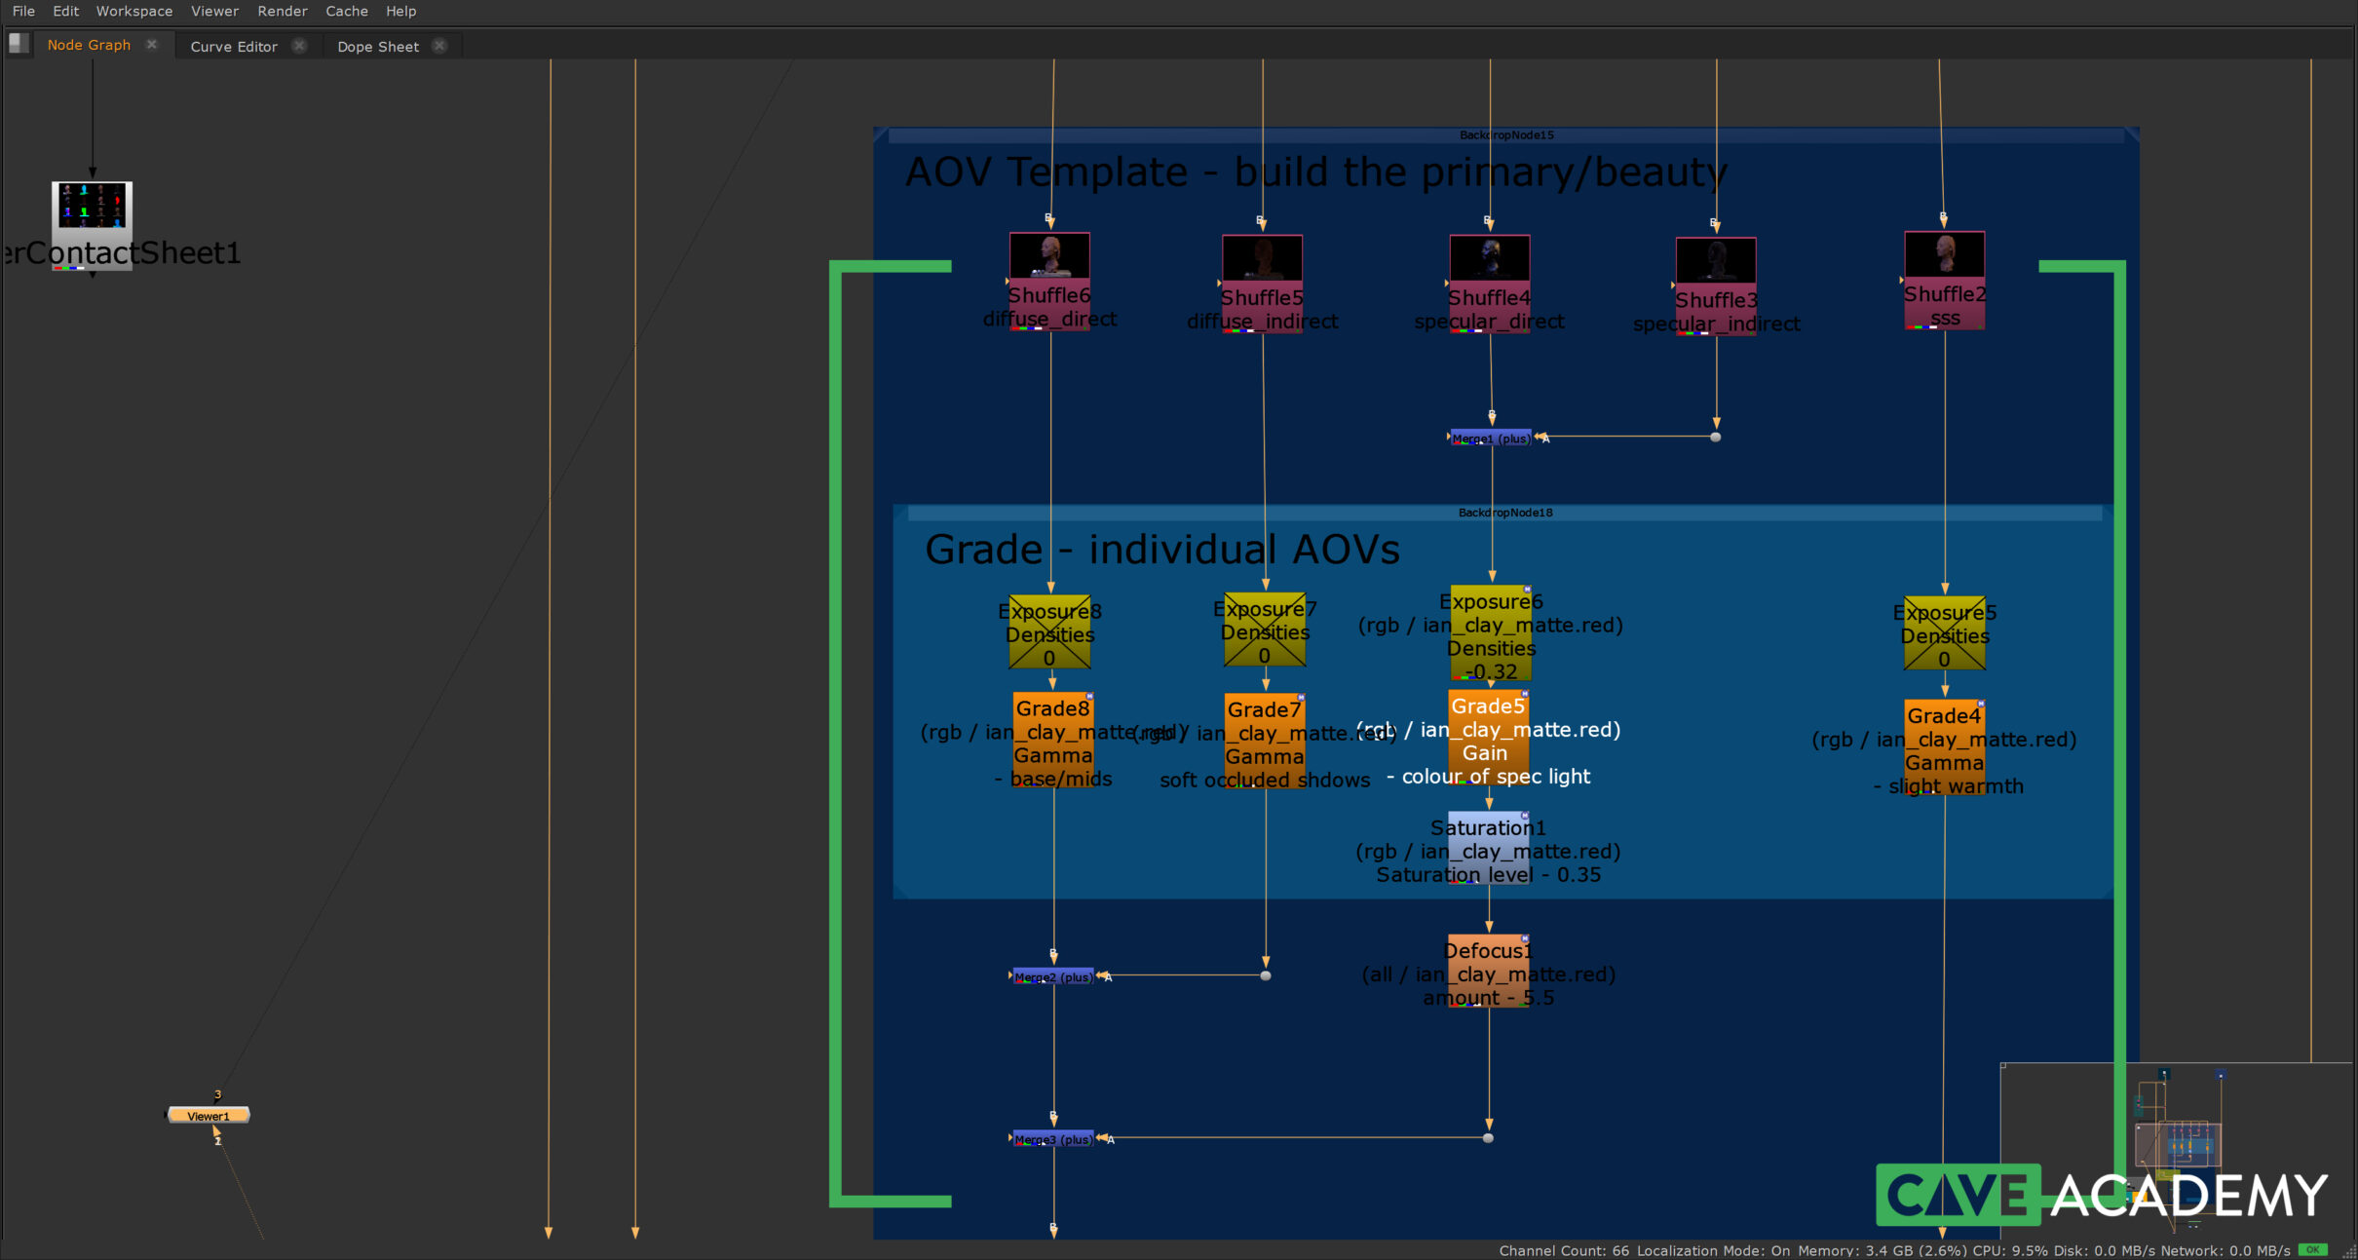Select the Merge1 (plus) node
2358x1260 pixels.
(1490, 439)
